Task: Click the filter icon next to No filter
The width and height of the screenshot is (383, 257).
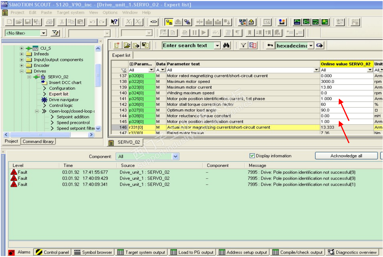Action: click(x=55, y=33)
